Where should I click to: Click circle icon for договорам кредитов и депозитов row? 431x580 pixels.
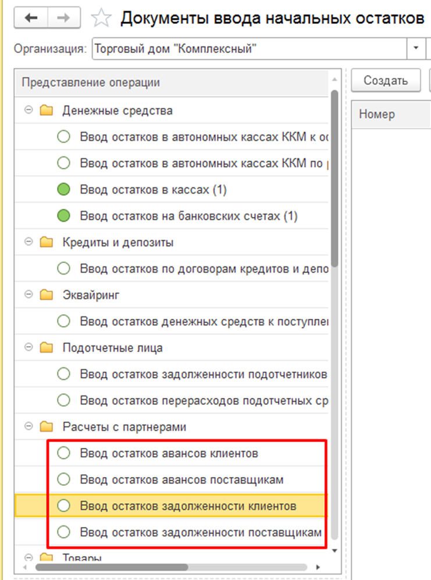click(63, 269)
